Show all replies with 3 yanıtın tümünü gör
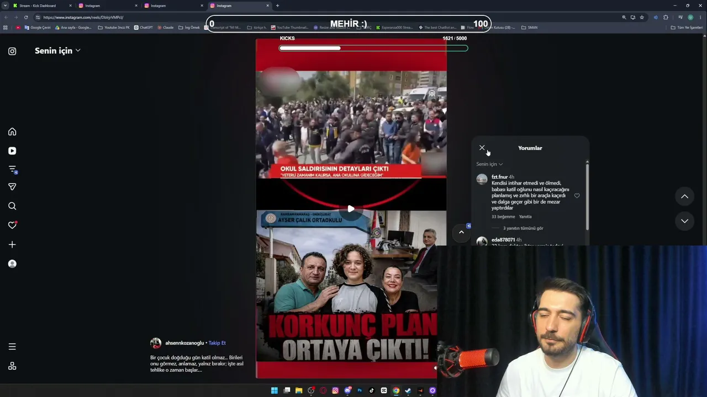 tap(523, 228)
